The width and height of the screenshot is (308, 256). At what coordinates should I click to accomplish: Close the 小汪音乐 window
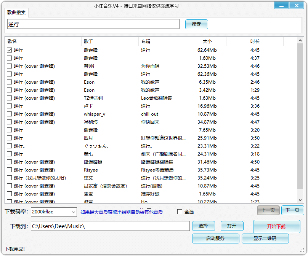point(297,6)
